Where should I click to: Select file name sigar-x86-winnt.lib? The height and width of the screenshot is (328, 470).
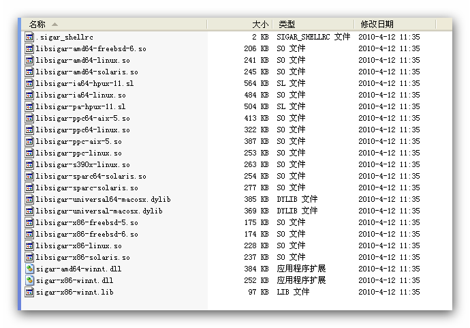(x=74, y=293)
